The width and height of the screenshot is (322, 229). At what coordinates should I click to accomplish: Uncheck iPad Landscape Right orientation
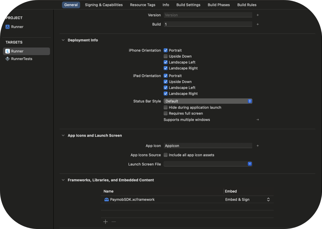tap(166, 94)
